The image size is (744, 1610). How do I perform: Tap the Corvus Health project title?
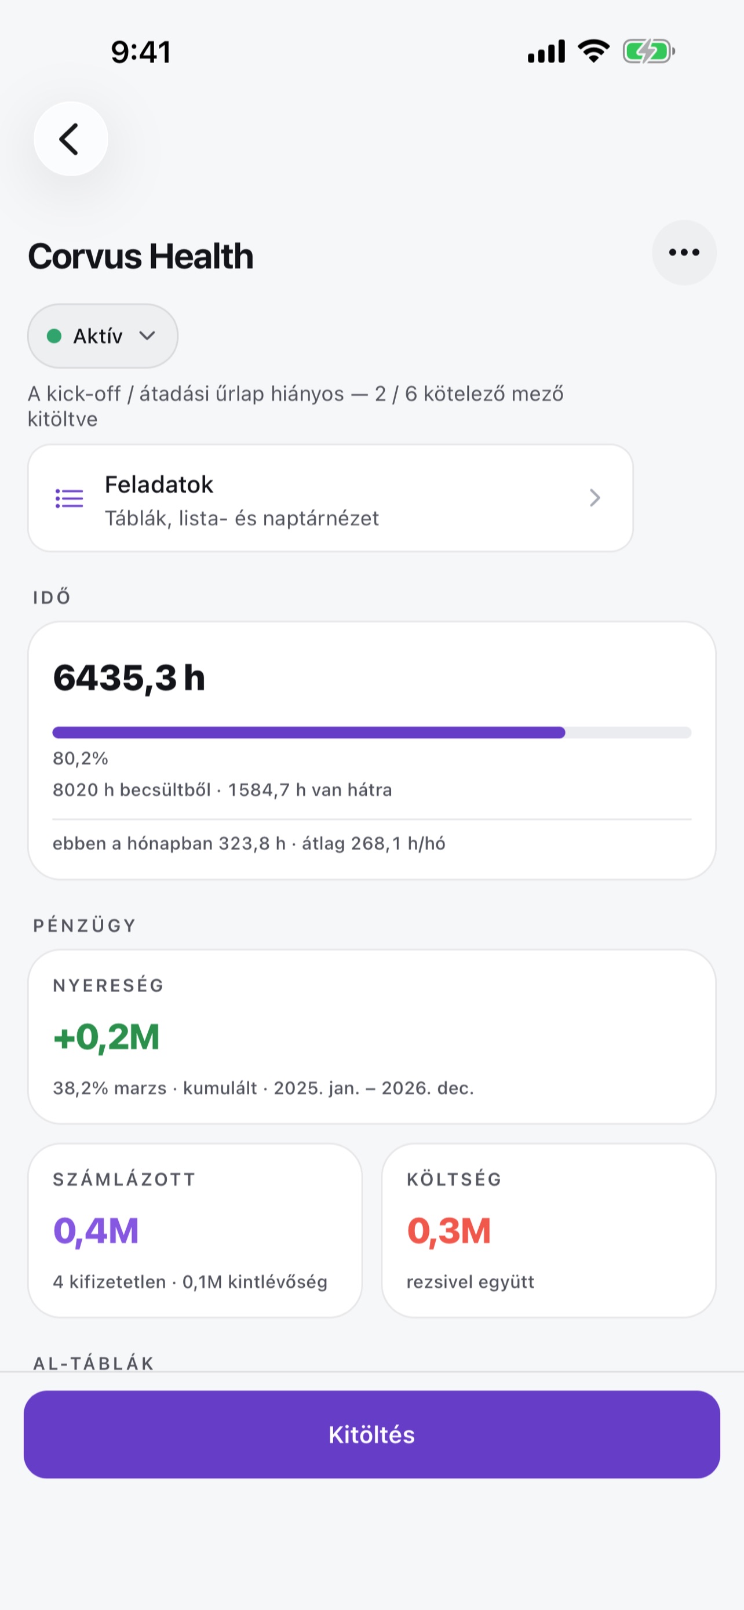coord(141,256)
